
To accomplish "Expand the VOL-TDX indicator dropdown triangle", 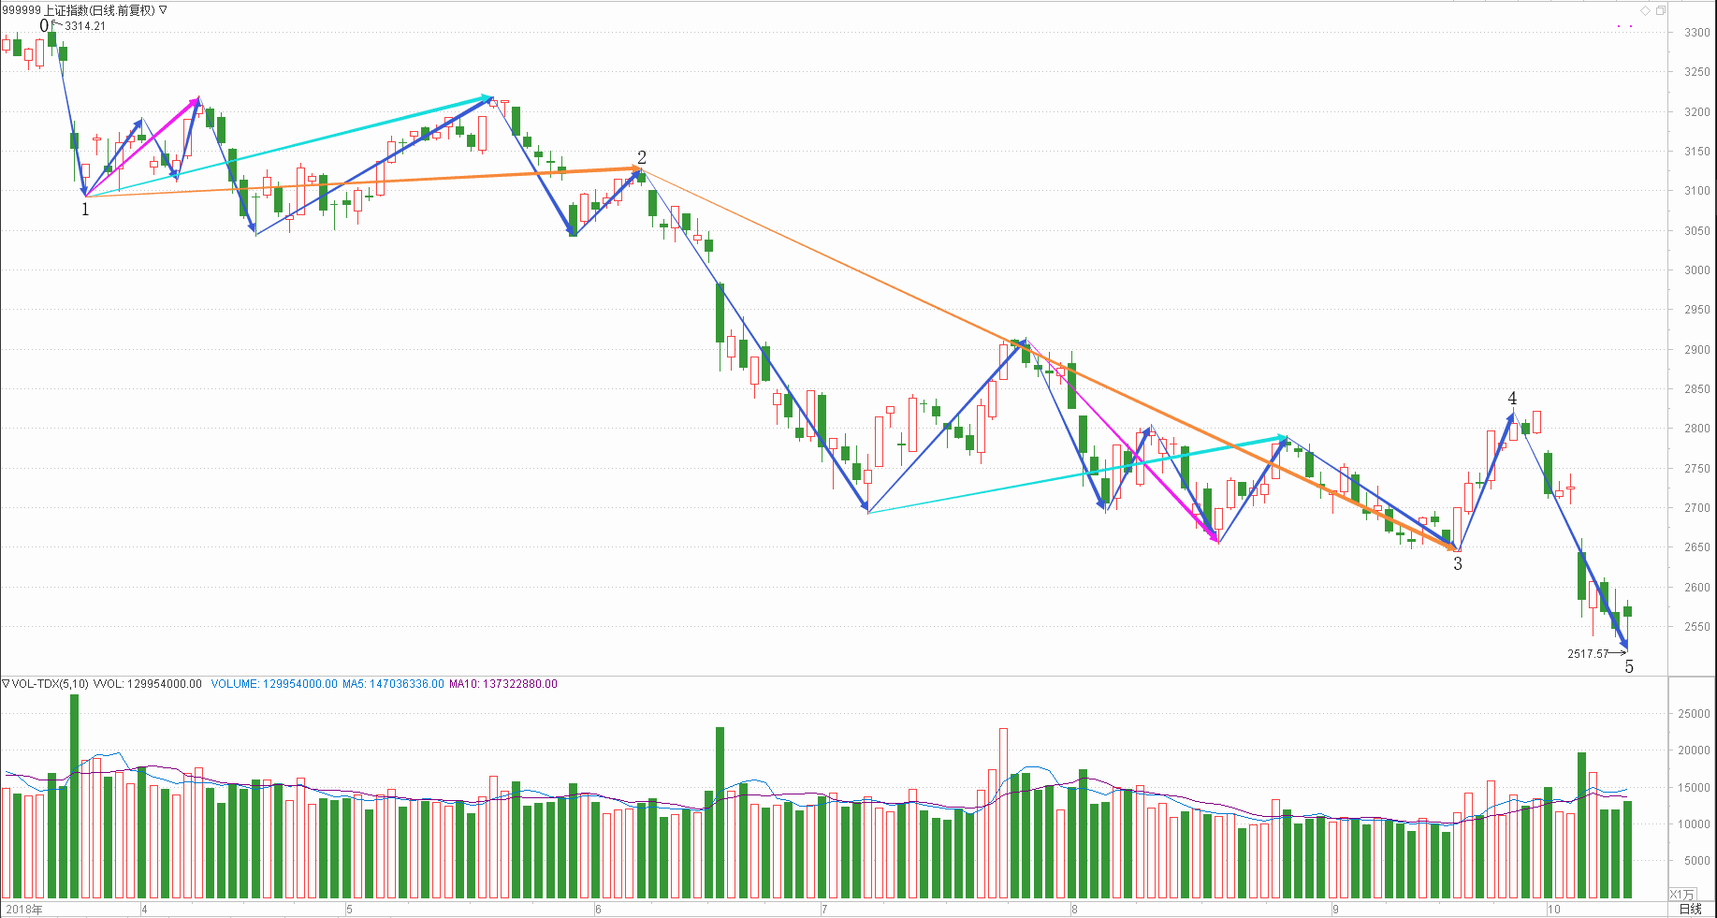I will click(6, 684).
